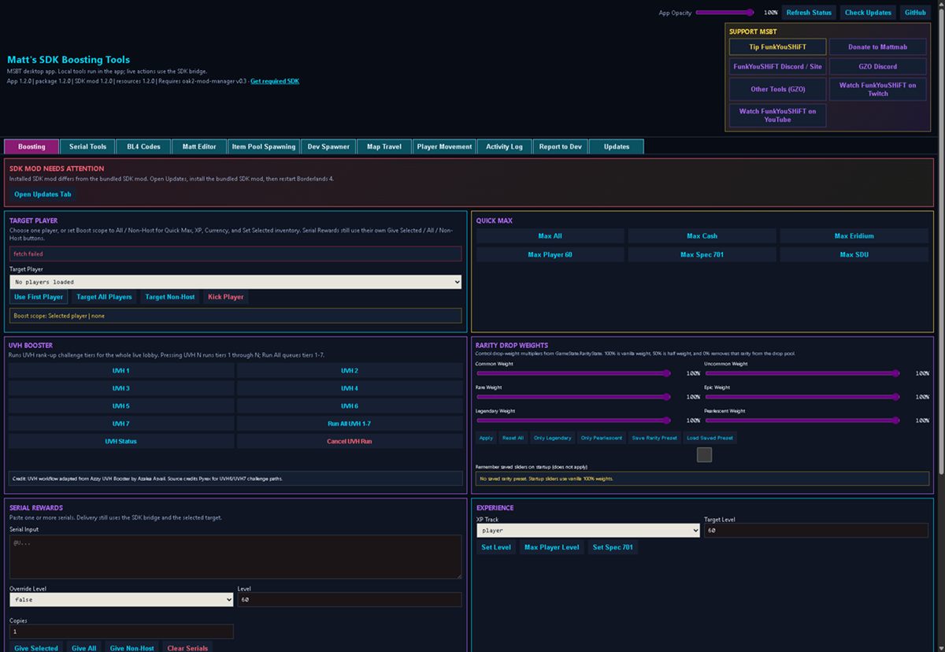
Task: Select the Matt Editor tab
Action: click(199, 146)
